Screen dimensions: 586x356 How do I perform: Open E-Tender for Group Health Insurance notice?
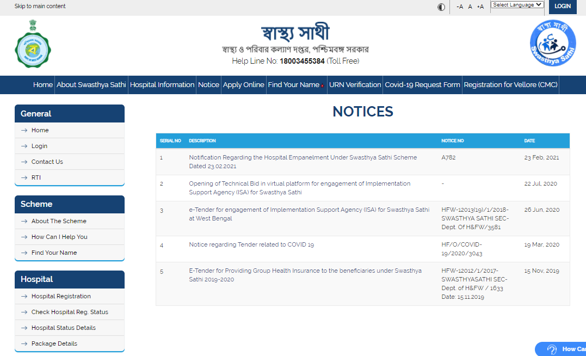pyautogui.click(x=305, y=275)
